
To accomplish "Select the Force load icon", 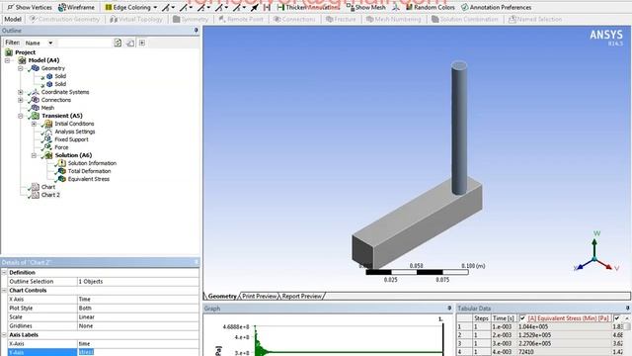I will click(48, 147).
